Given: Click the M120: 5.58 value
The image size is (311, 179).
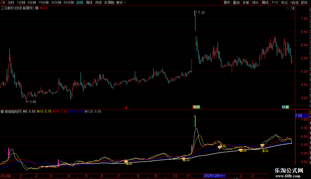Looking at the screenshot, I should [93, 112].
